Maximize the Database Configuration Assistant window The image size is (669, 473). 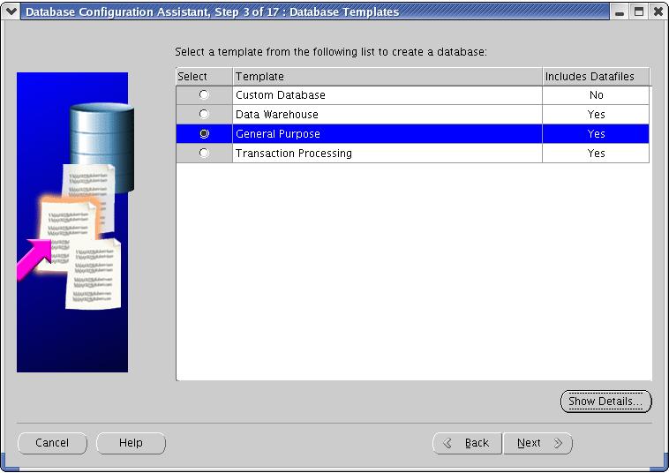point(639,11)
